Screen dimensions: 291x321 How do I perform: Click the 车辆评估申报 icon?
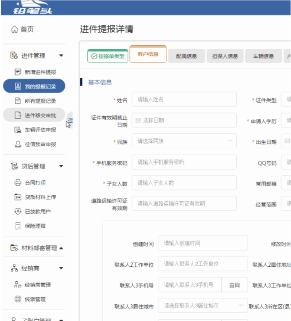tap(18, 130)
